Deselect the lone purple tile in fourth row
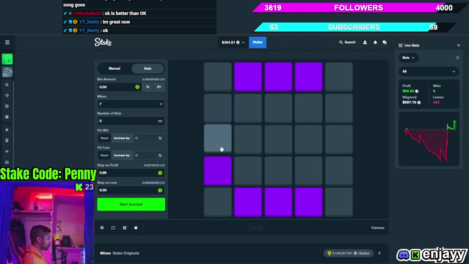Image resolution: width=469 pixels, height=264 pixels. 218,171
